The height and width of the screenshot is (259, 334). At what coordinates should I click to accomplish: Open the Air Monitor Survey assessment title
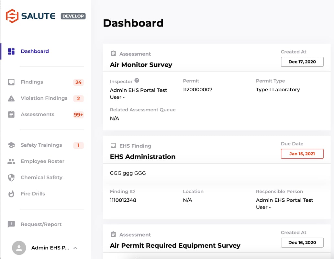tap(141, 65)
